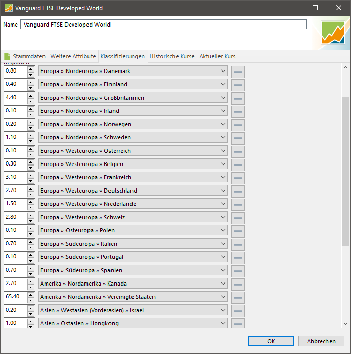The width and height of the screenshot is (351, 354).
Task: Click the vertical scrollbar thumb
Action: click(x=345, y=172)
